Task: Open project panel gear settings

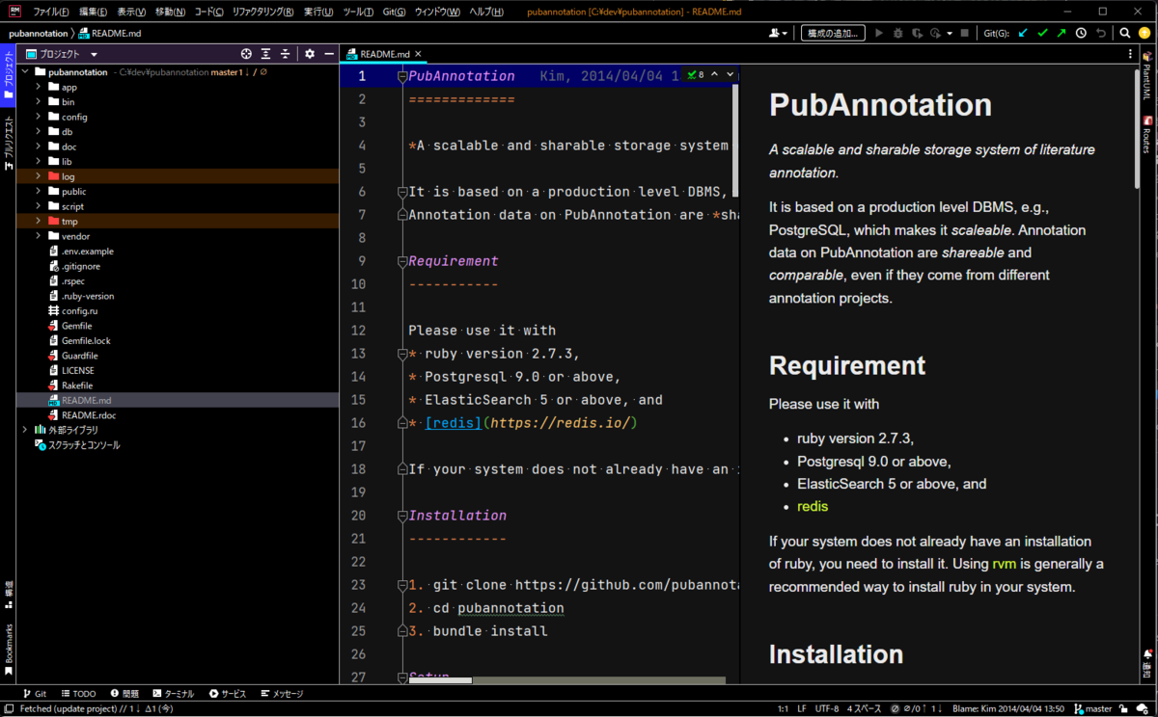Action: [x=310, y=54]
